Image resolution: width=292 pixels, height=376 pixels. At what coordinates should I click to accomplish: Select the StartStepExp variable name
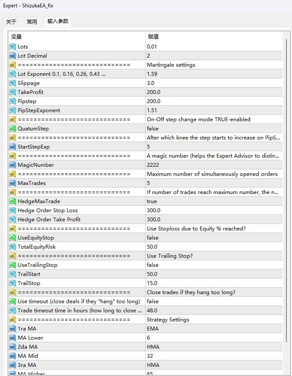coord(34,147)
